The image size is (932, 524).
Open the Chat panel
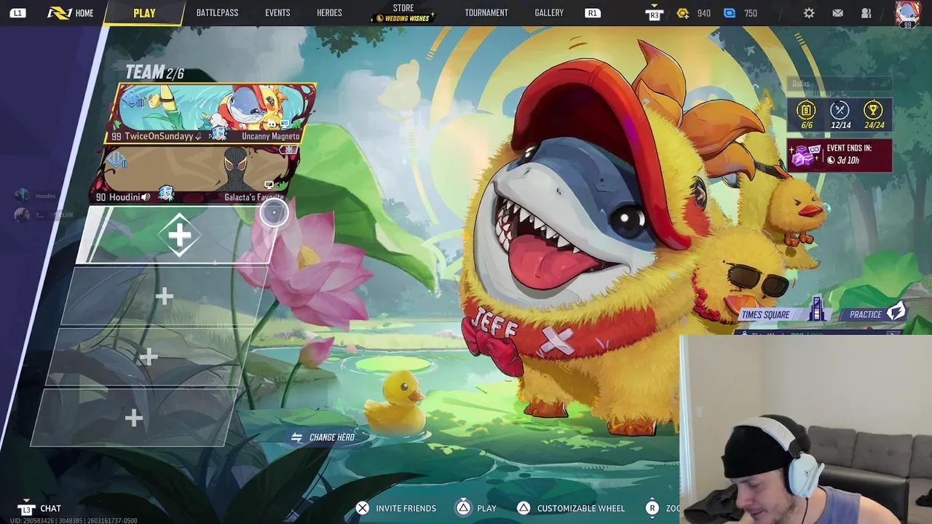point(40,509)
